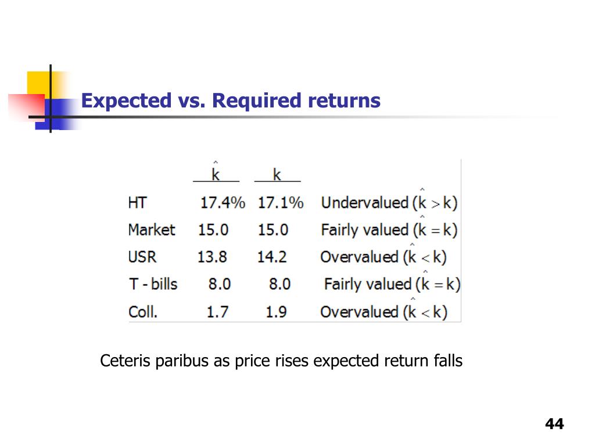Select the HT row label
595x446 pixels.
pos(137,203)
